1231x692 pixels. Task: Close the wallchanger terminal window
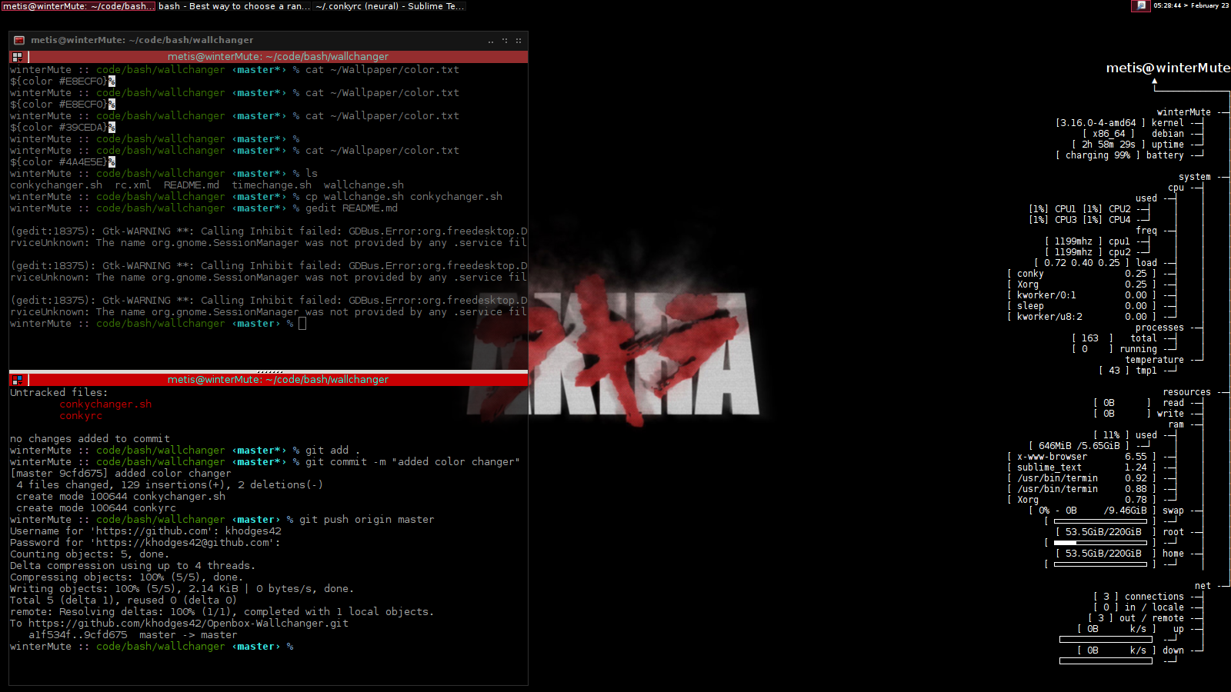point(519,41)
